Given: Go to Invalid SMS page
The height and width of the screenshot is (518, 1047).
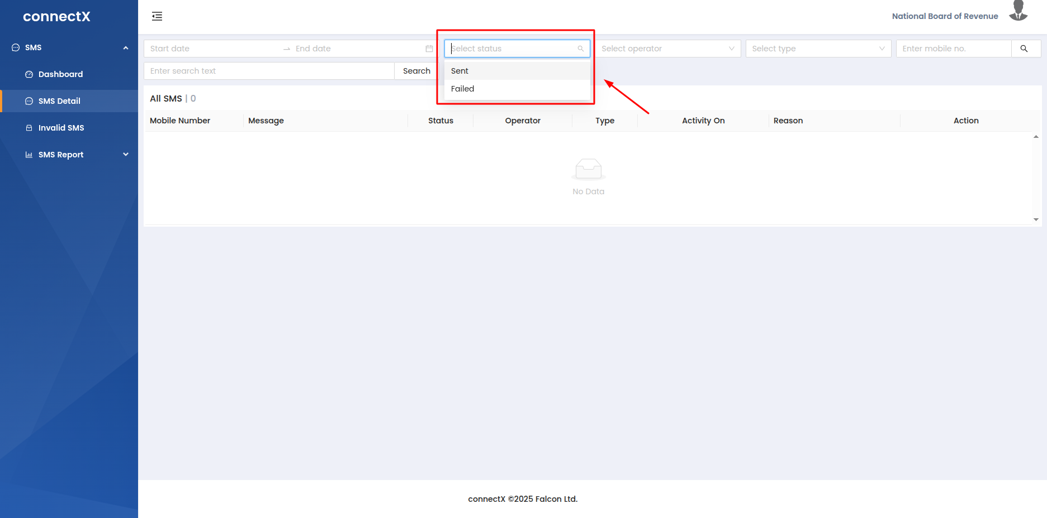Looking at the screenshot, I should 61,128.
